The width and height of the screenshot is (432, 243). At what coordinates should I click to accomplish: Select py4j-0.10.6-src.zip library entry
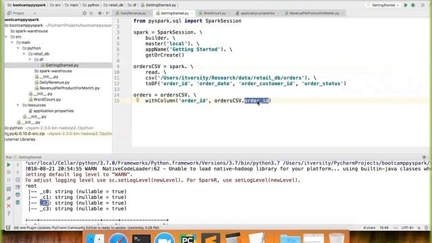(27, 134)
